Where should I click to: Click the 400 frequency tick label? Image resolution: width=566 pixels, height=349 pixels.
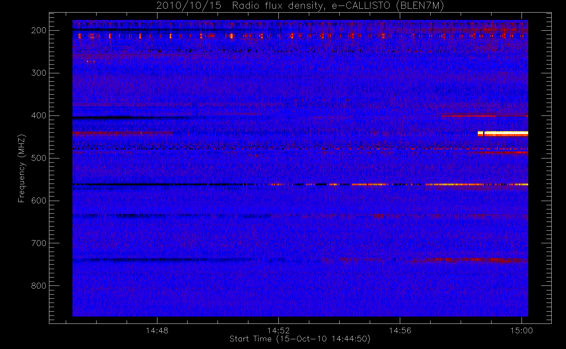(x=39, y=116)
